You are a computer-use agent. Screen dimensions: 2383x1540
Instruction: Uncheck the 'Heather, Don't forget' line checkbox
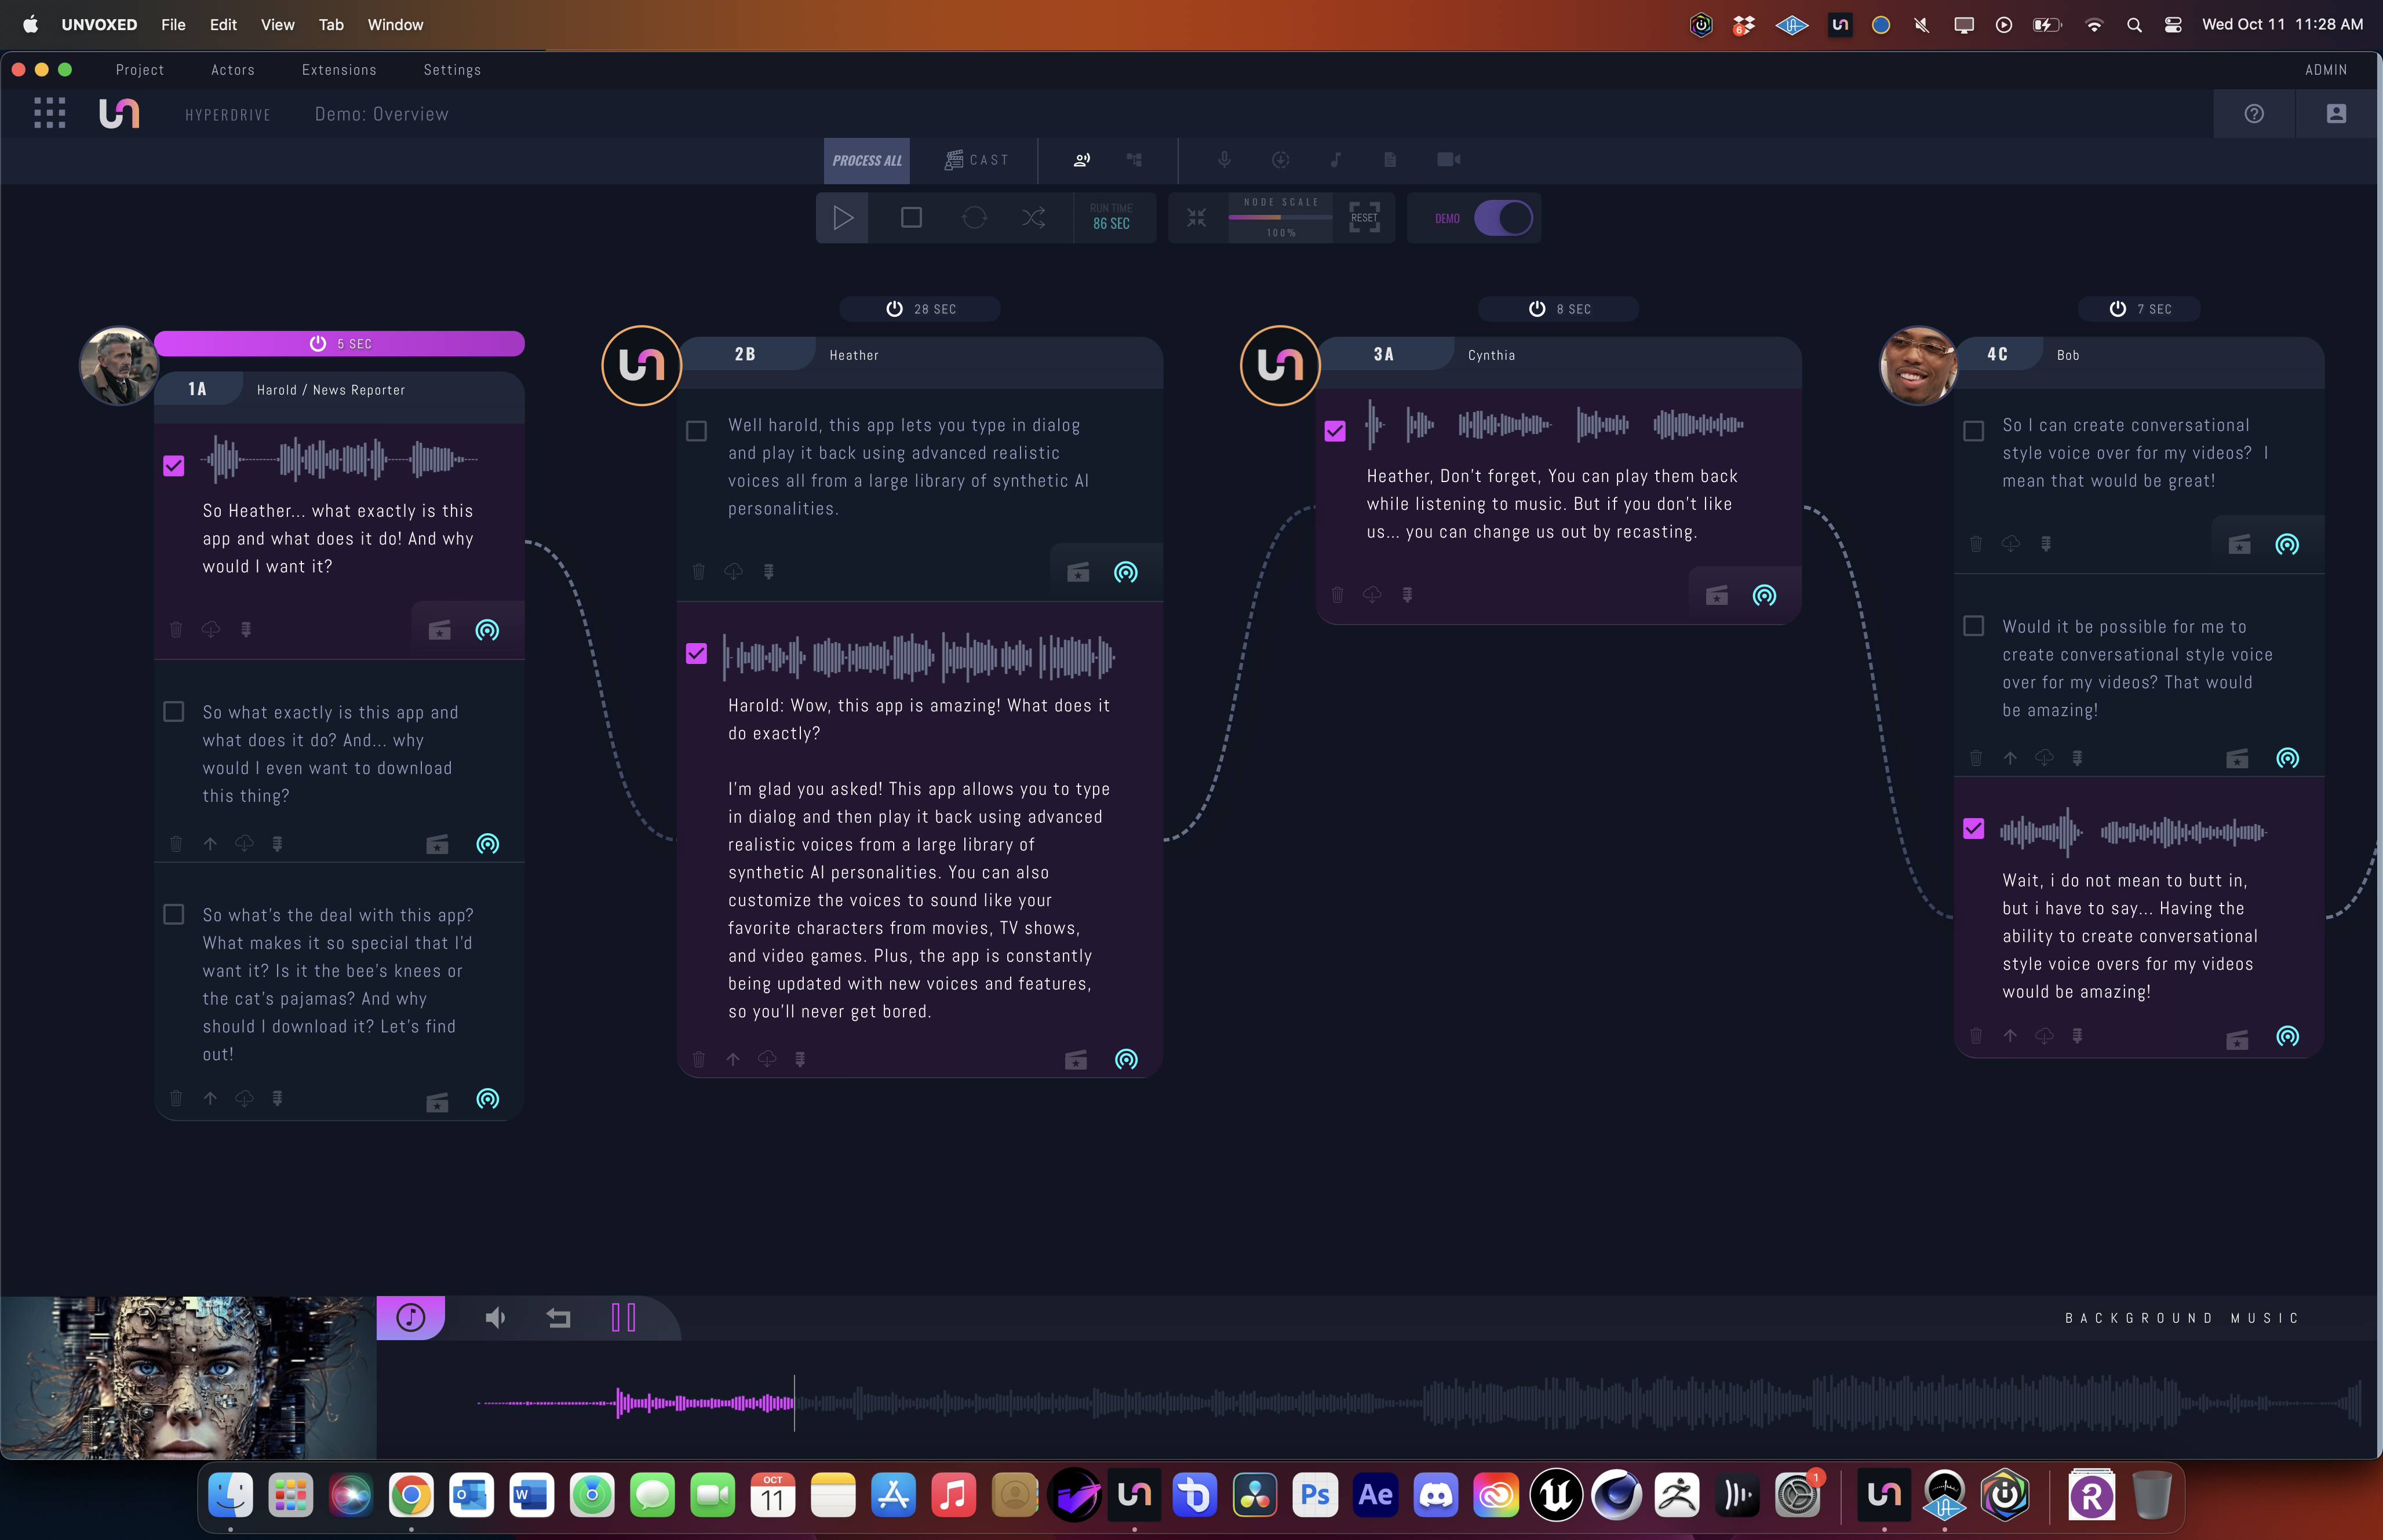tap(1334, 431)
